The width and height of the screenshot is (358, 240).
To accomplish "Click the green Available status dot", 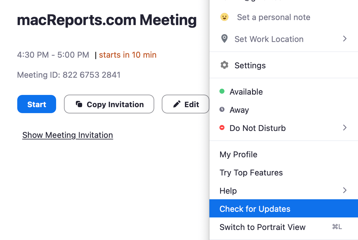I will tap(222, 91).
